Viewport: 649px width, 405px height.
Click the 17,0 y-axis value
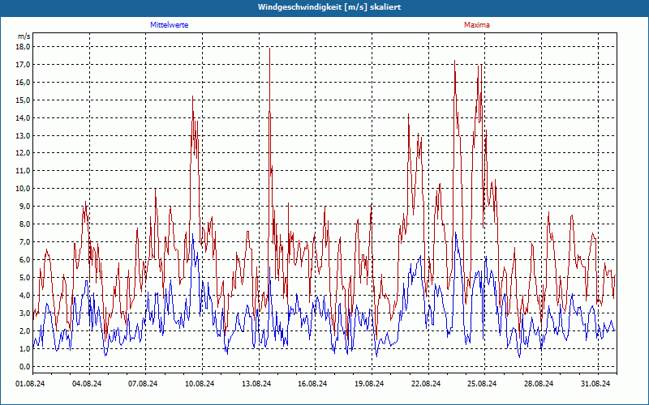pos(24,65)
